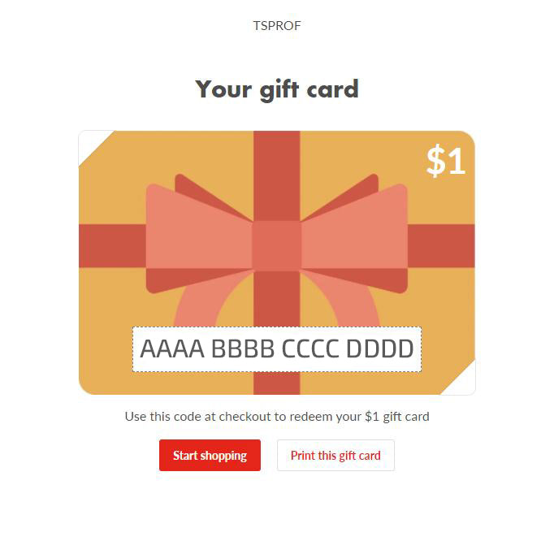
Task: Click the horizontal ribbon left of the bow
Action: coord(112,246)
